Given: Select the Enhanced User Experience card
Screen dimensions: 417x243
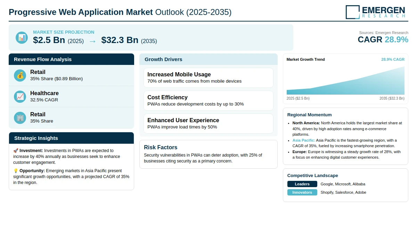Looking at the screenshot, I should (208, 124).
